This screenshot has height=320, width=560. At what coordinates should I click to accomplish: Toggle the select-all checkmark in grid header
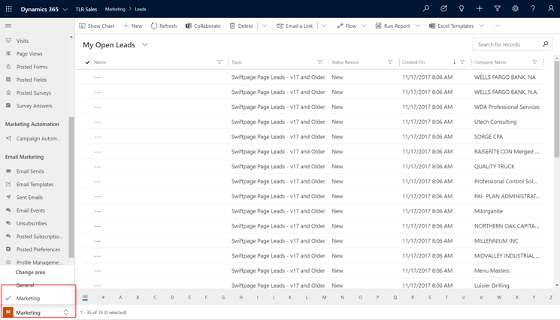pyautogui.click(x=87, y=62)
